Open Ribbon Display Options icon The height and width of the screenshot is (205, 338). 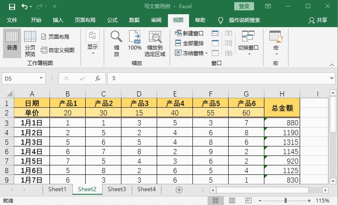coord(268,6)
